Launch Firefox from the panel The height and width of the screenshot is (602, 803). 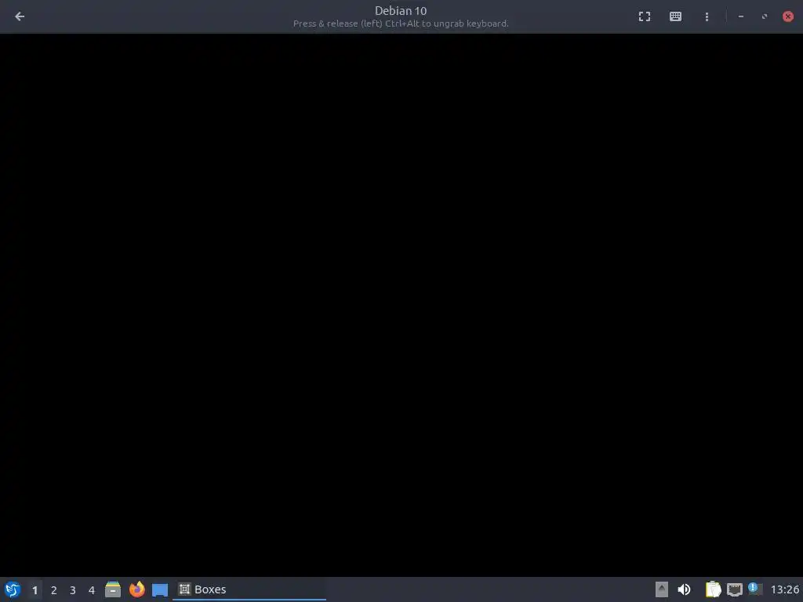coord(136,589)
